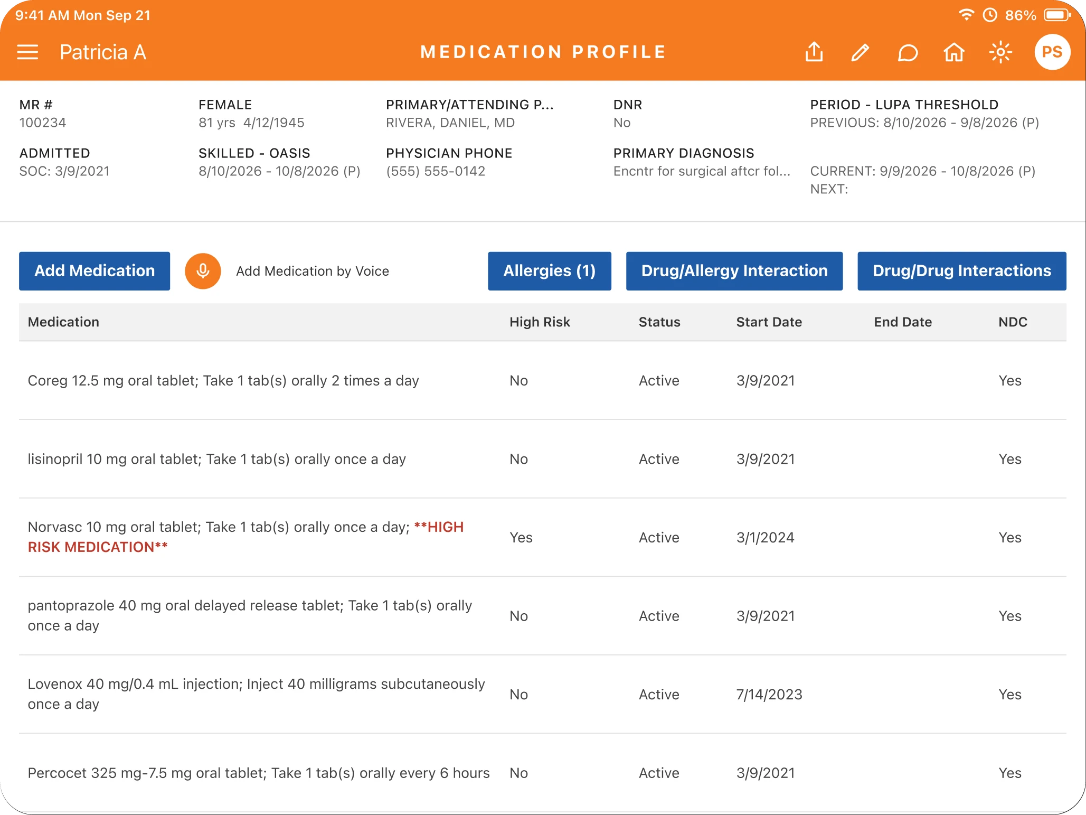Tap the Add Medication by Voice label
This screenshot has width=1086, height=815.
(x=312, y=271)
